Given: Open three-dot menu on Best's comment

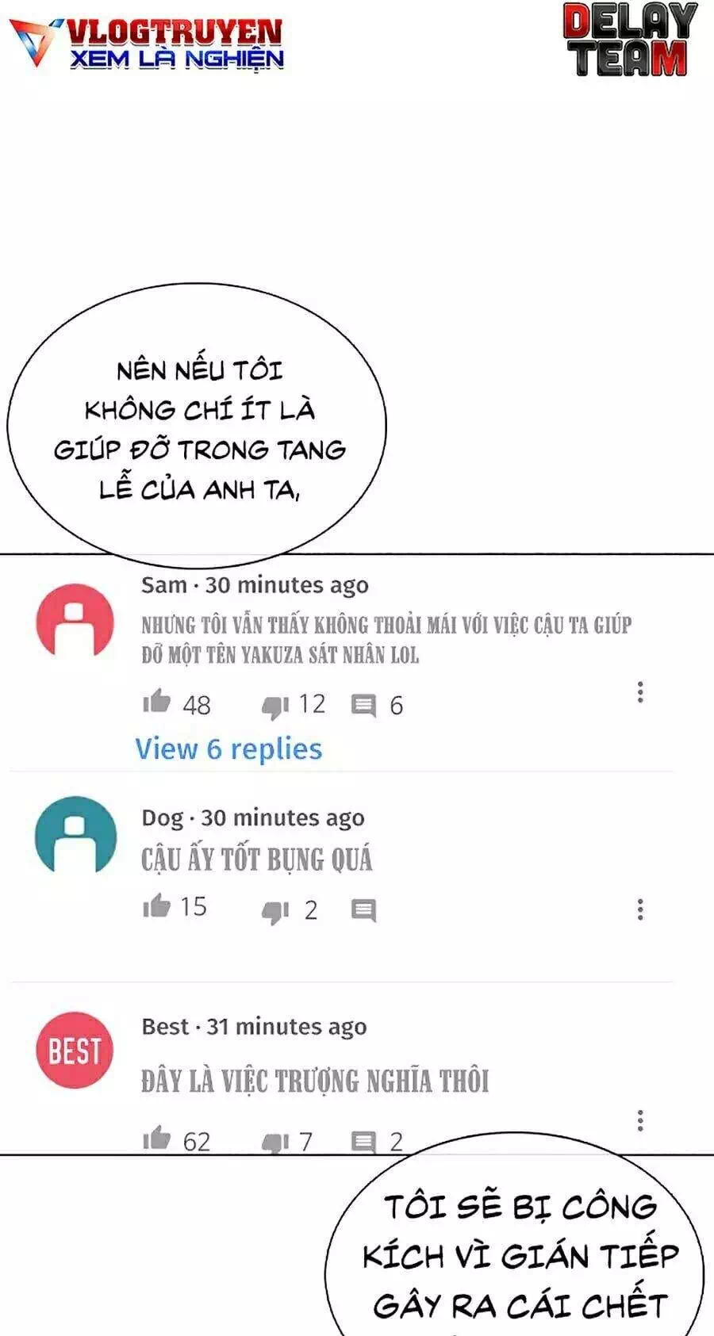Looking at the screenshot, I should tap(640, 1120).
